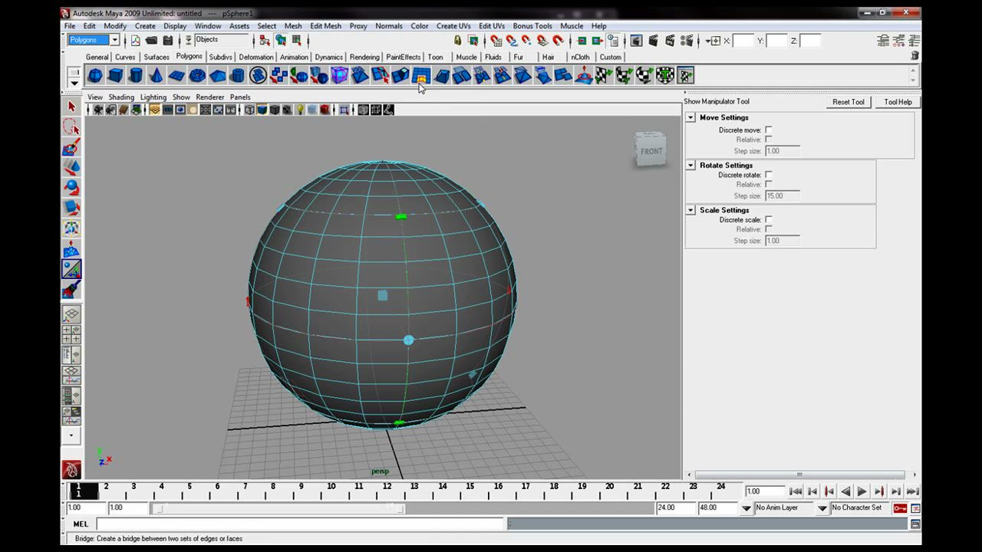
Task: Create a polygon torus from shelf
Action: pos(197,75)
